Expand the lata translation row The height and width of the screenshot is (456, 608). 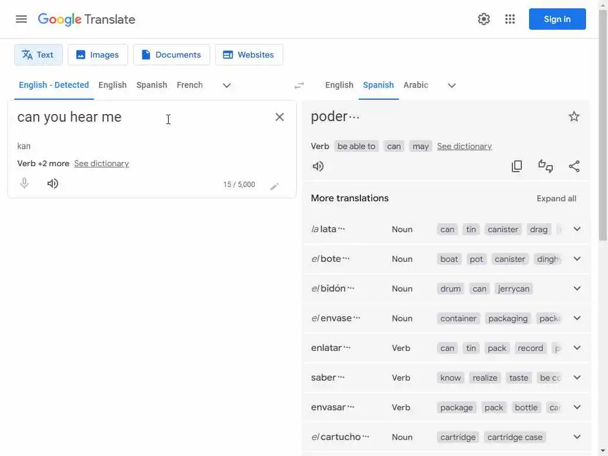click(x=577, y=229)
